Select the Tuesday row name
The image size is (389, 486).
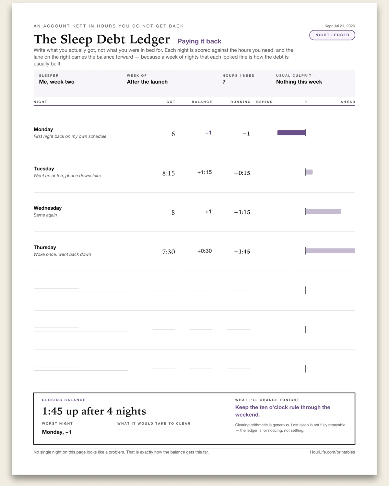(44, 168)
